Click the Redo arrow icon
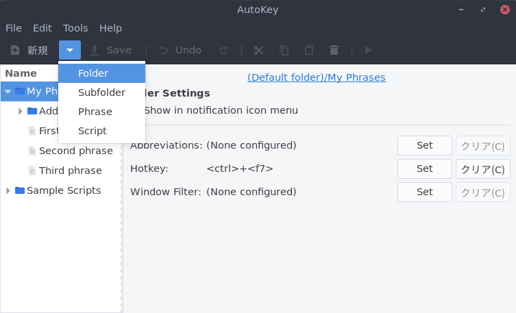The width and height of the screenshot is (516, 313). click(223, 50)
